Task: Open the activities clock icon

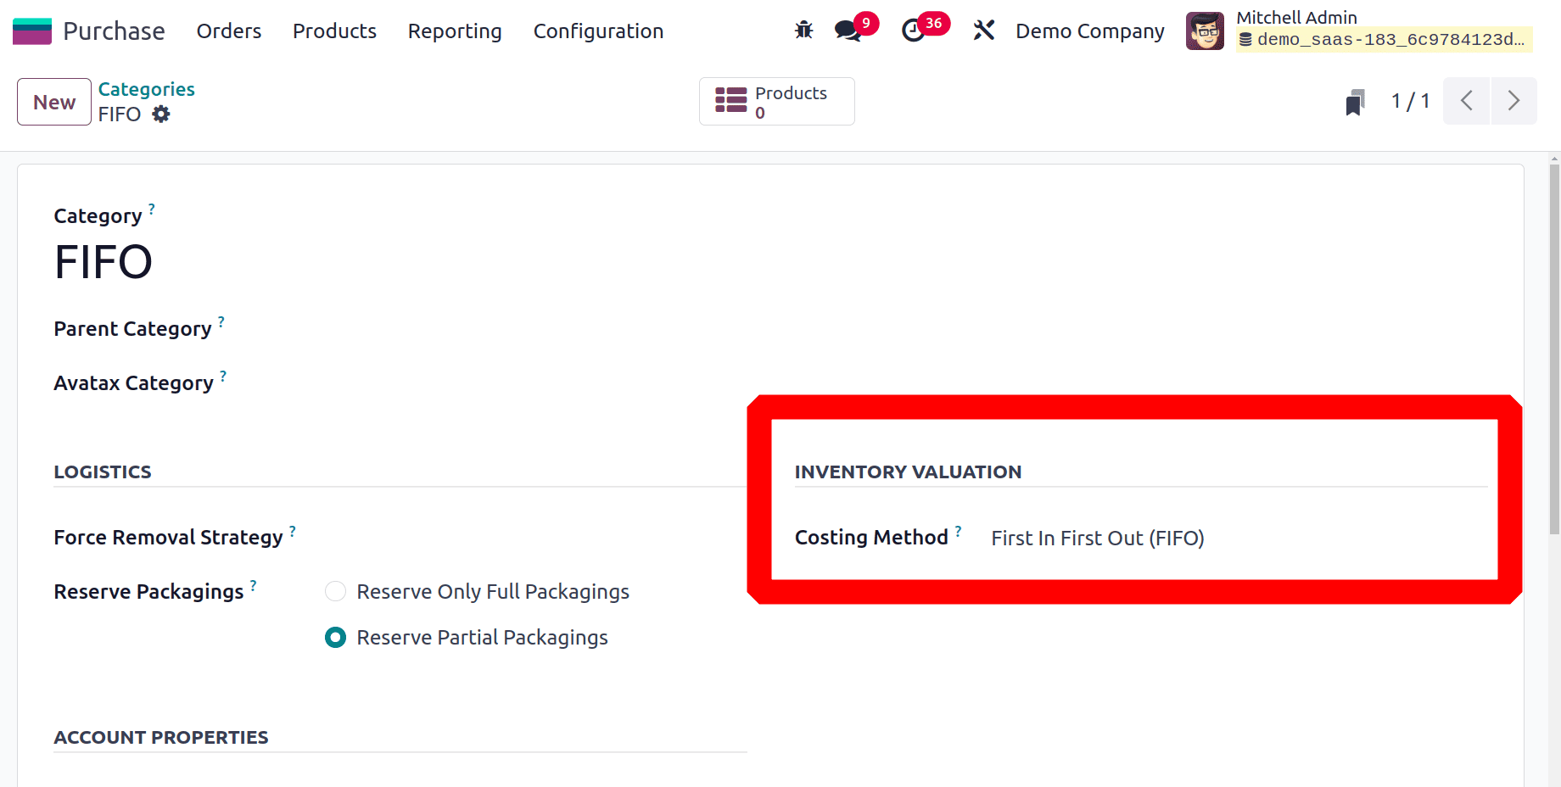Action: point(913,31)
